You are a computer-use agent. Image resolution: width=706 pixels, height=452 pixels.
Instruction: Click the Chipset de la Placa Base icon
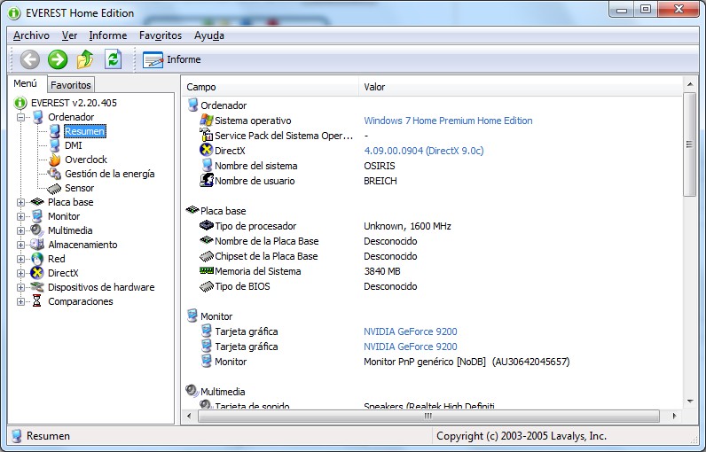click(x=207, y=256)
